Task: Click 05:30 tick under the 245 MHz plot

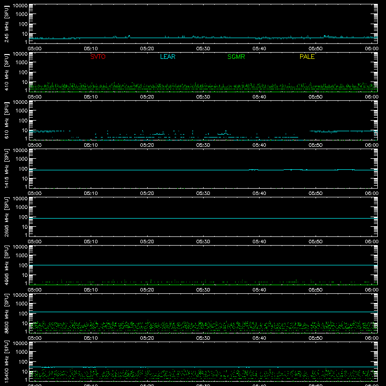Action: (203, 49)
